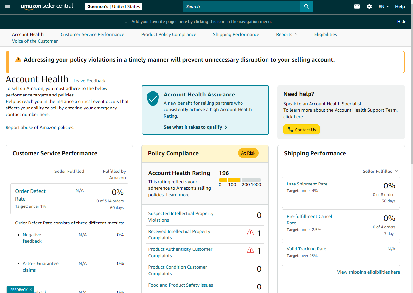Click the Contact Us button

pyautogui.click(x=302, y=130)
